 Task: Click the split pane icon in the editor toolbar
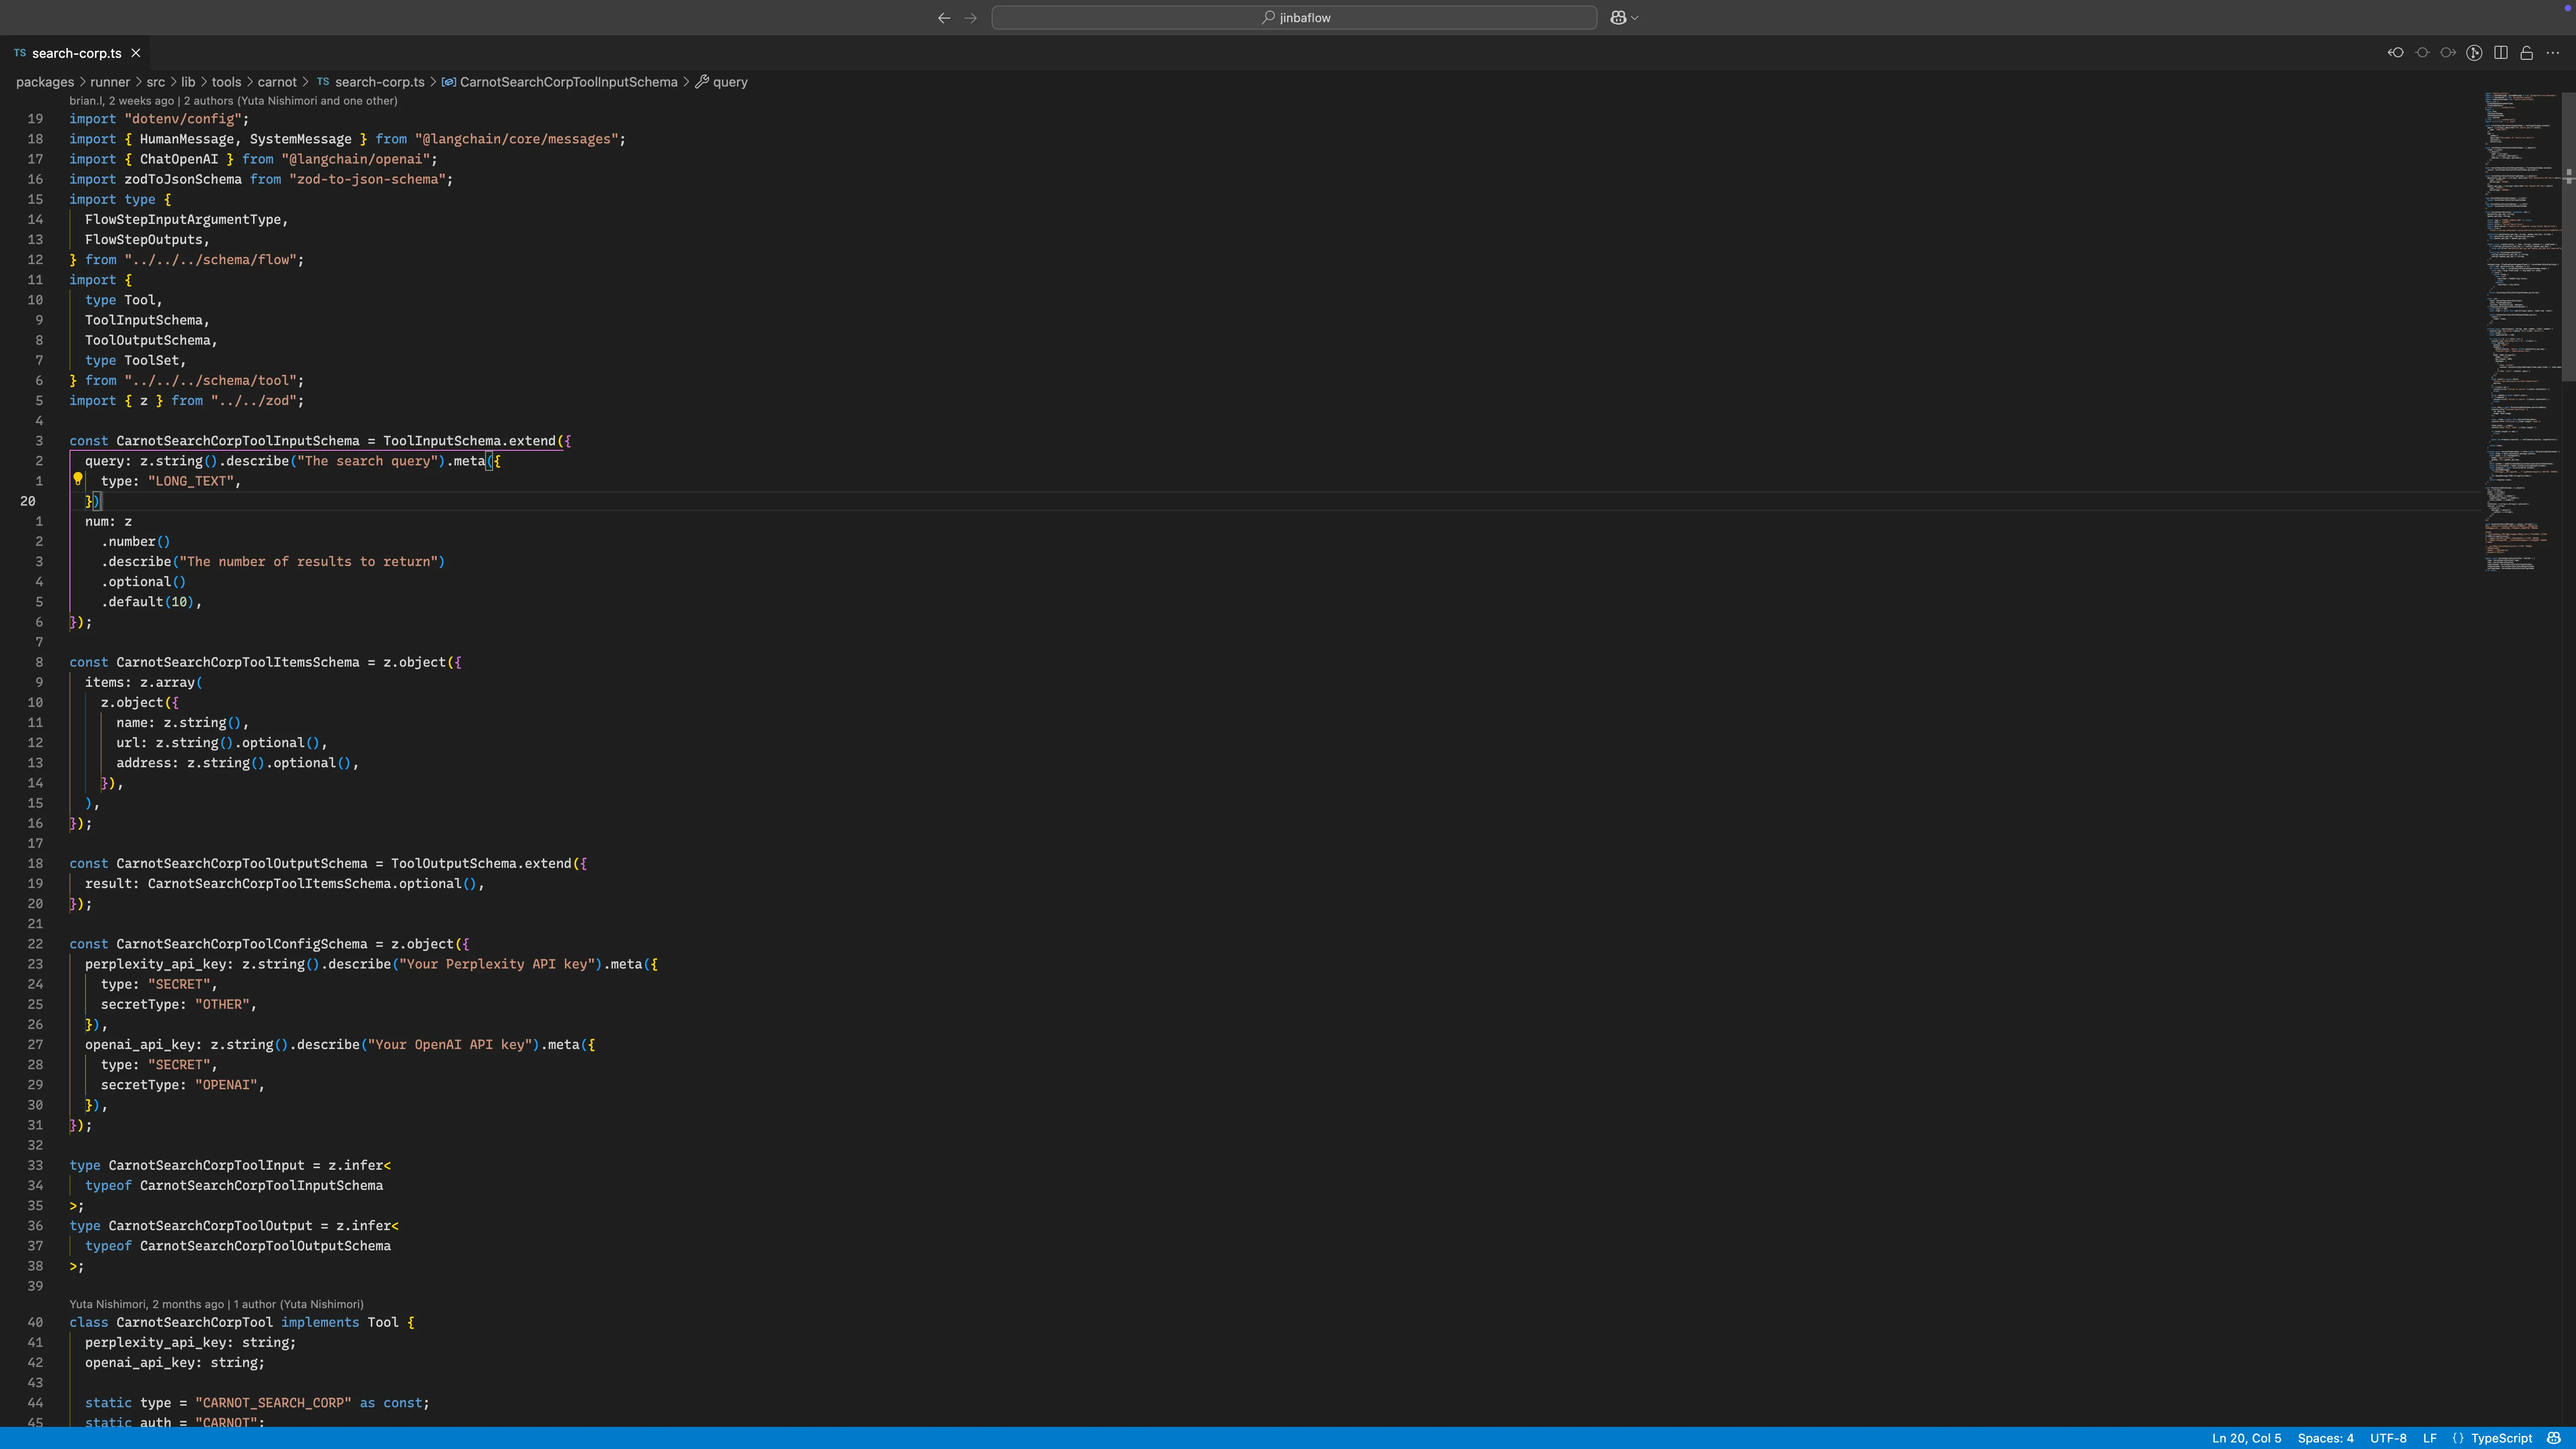pyautogui.click(x=2502, y=52)
